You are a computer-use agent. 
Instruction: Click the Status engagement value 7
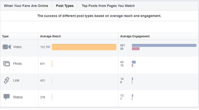coord(121,99)
